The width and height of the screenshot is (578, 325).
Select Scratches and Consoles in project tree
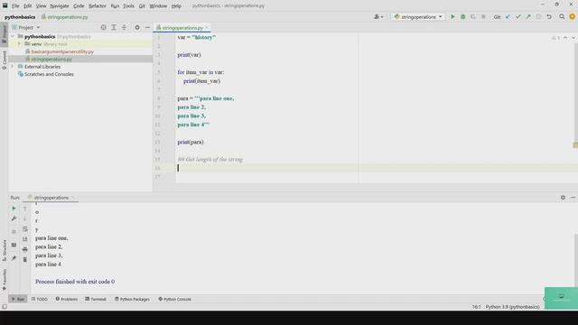click(x=49, y=74)
